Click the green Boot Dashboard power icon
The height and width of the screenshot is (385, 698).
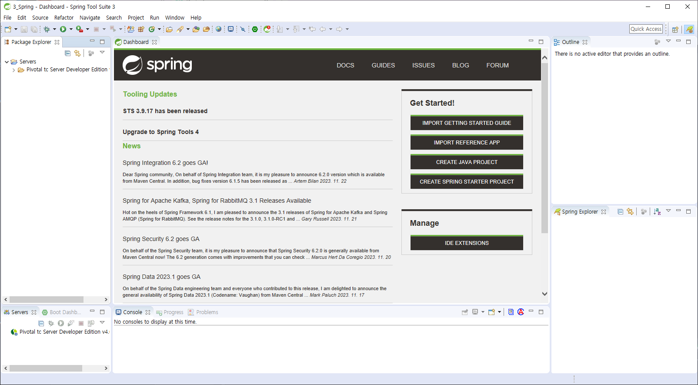coord(255,29)
